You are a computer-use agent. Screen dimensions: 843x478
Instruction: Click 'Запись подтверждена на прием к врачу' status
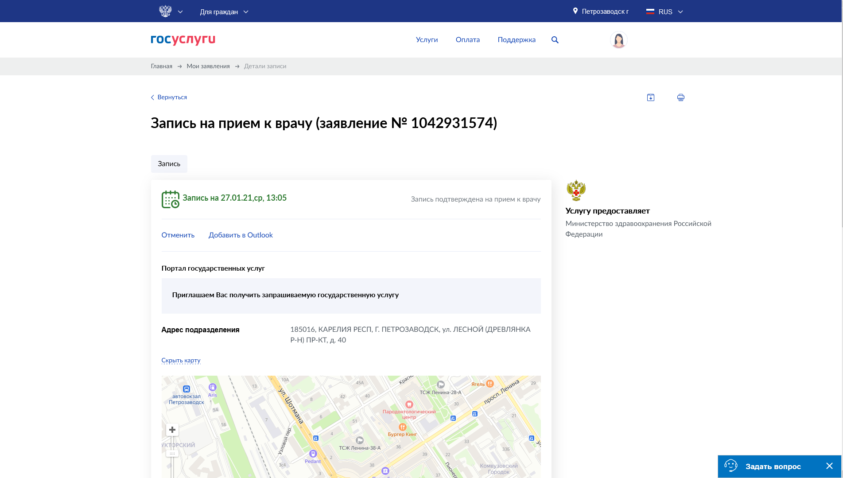(x=475, y=199)
